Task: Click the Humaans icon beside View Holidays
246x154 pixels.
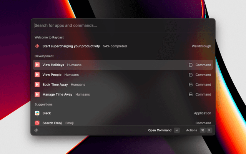Action: click(37, 65)
